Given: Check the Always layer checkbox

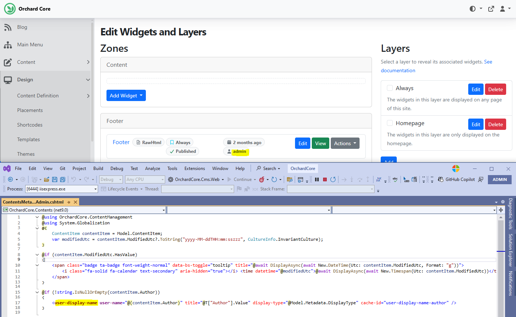Looking at the screenshot, I should (x=390, y=88).
